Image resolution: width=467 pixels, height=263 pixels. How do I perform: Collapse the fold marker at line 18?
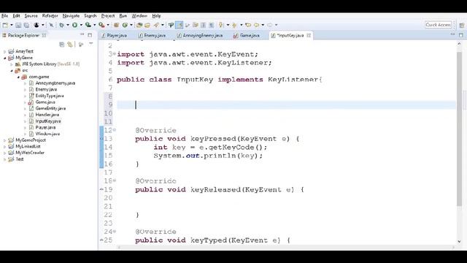click(115, 180)
